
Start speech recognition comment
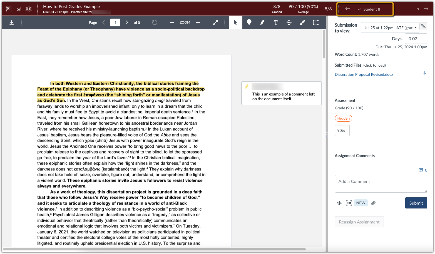tap(339, 203)
